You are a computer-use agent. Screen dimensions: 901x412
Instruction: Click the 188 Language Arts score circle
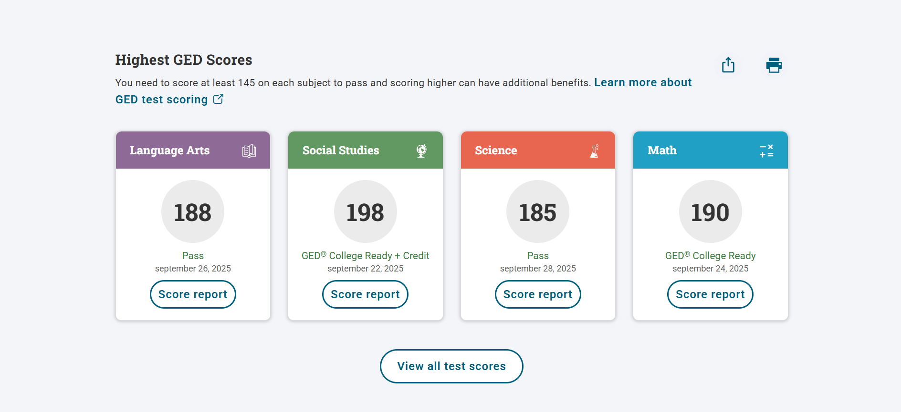coord(193,211)
